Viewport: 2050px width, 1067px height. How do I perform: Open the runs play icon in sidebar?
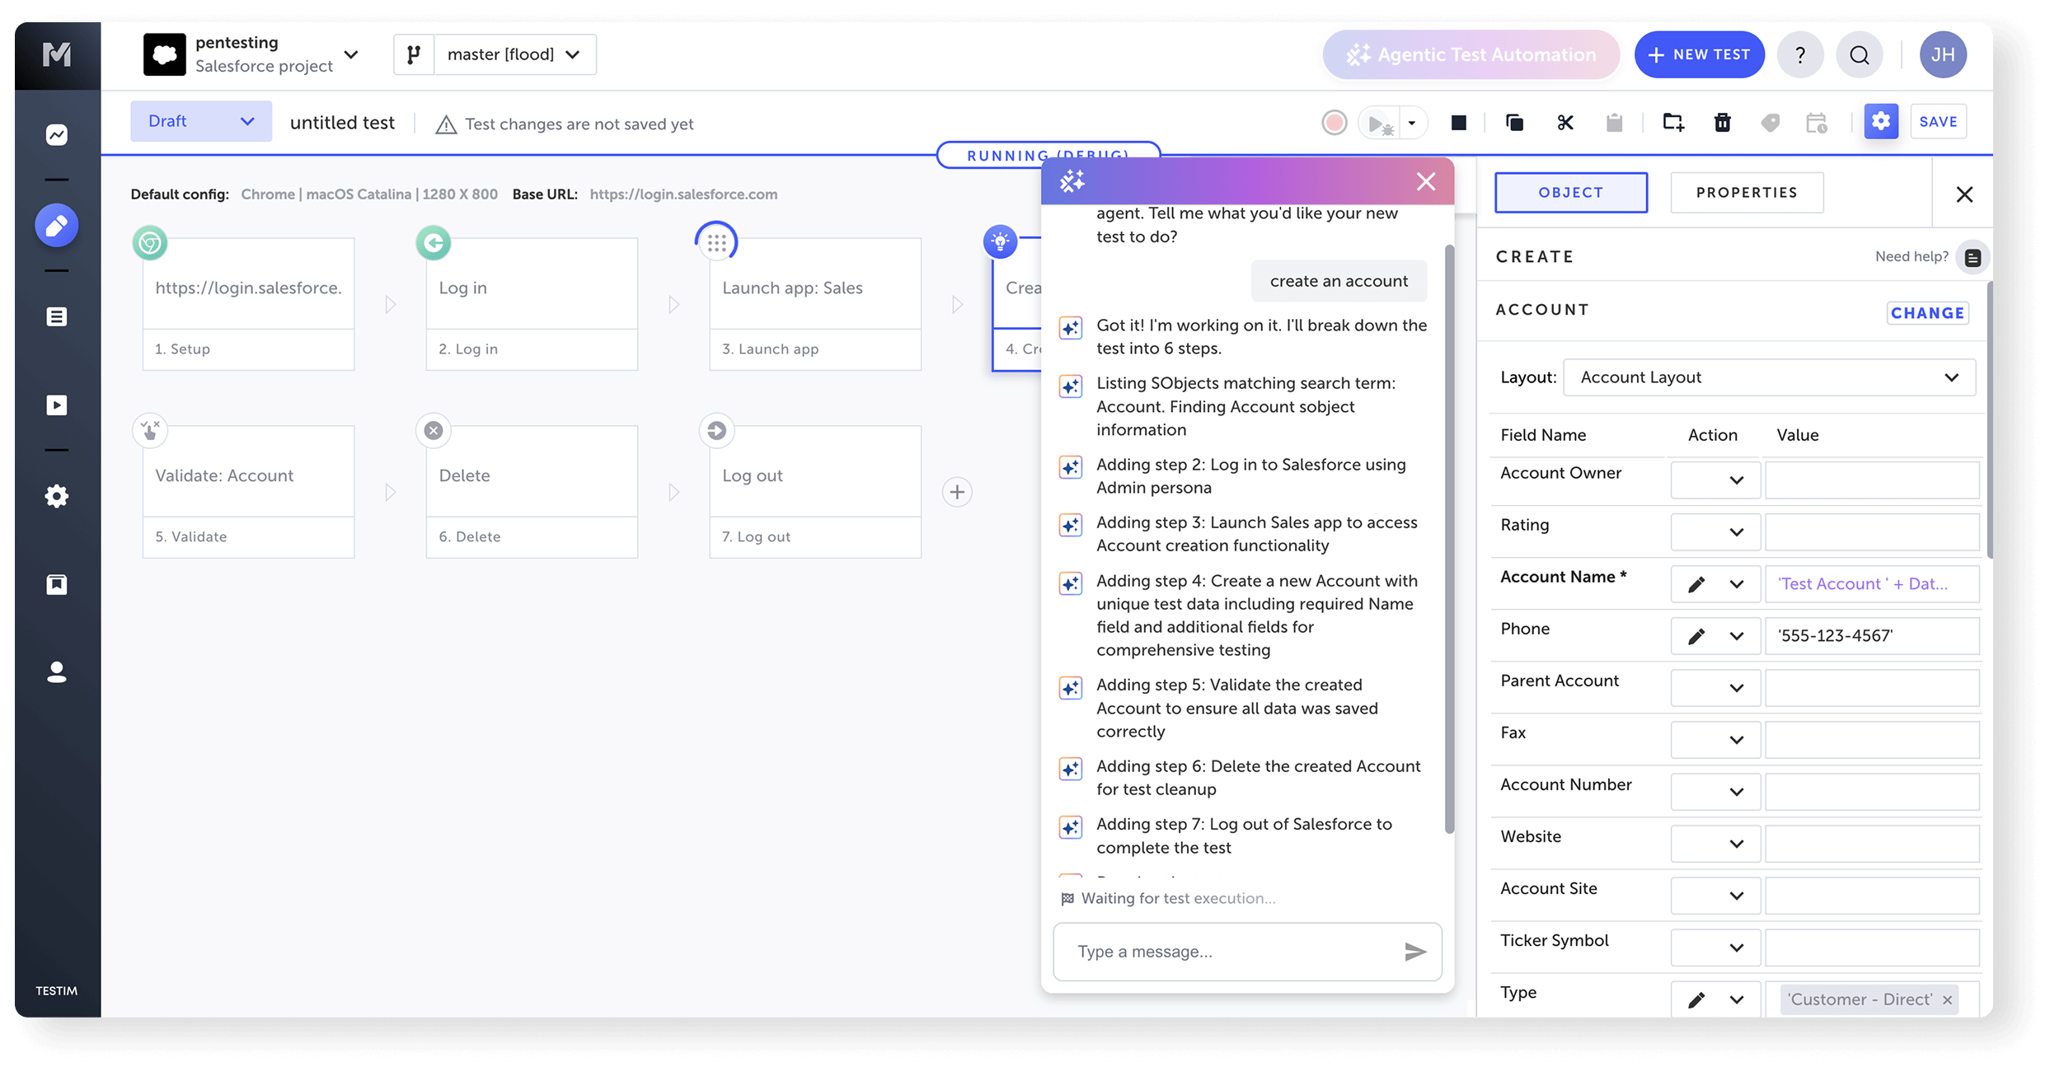pos(56,405)
